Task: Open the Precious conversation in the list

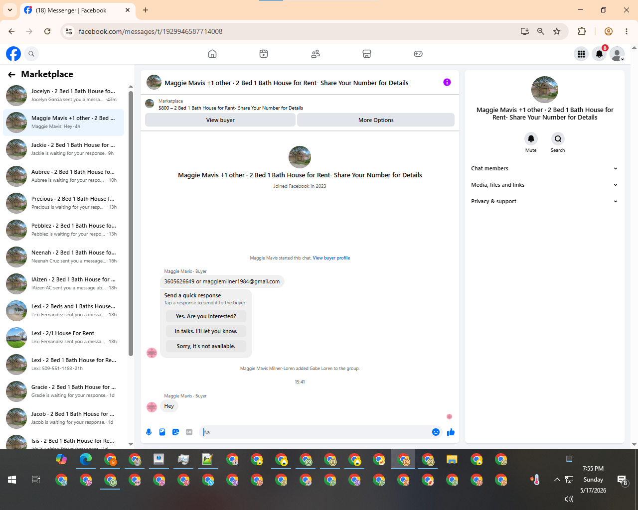Action: (64, 203)
